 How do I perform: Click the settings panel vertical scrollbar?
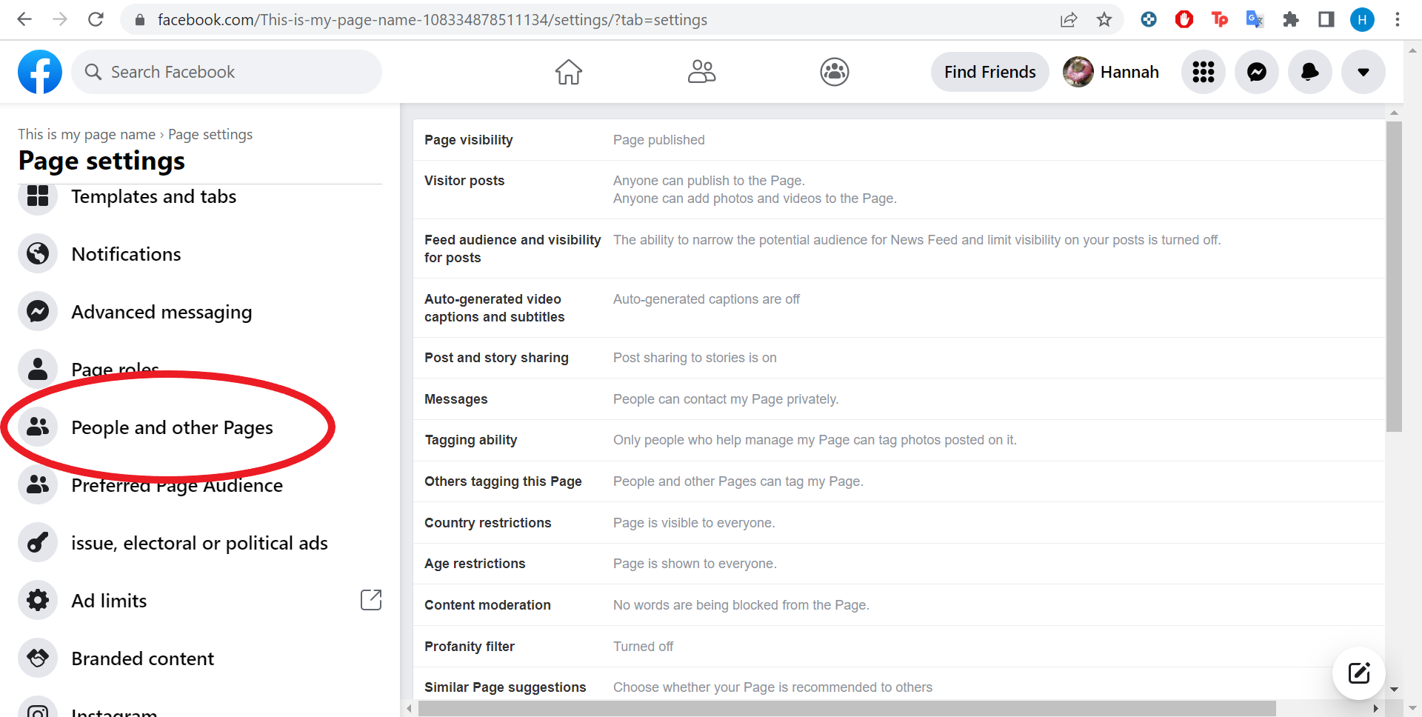click(1394, 276)
